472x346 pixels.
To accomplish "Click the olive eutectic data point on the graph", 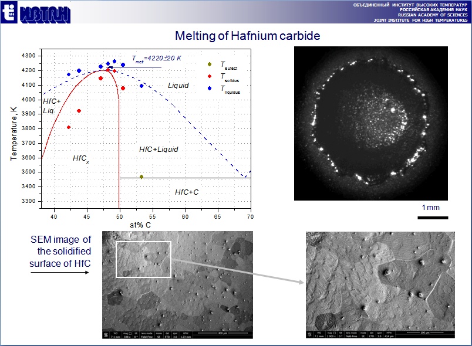I will click(141, 177).
